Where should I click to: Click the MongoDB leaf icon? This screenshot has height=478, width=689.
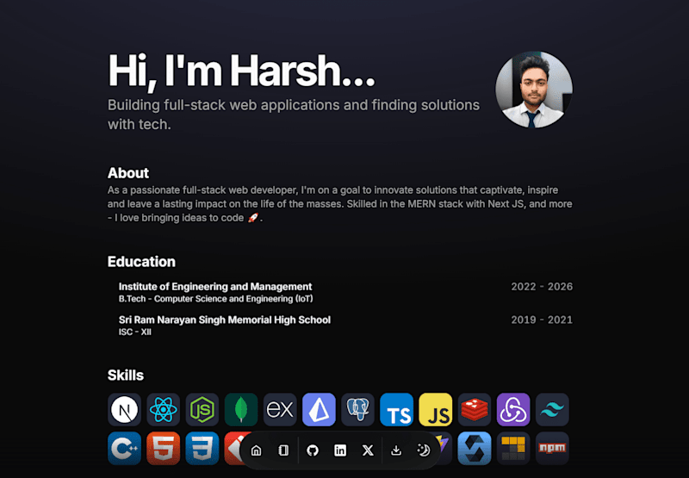pos(241,409)
